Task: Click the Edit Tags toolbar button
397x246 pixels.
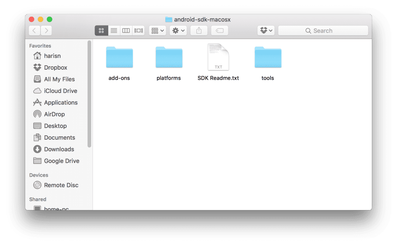Action: (219, 30)
